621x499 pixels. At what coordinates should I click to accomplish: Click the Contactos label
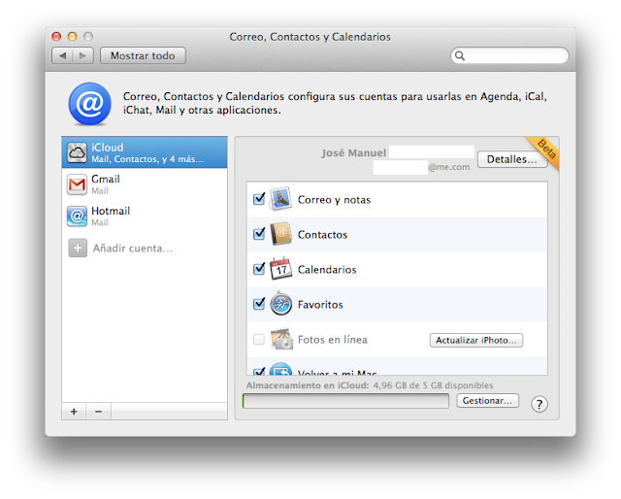coord(322,235)
